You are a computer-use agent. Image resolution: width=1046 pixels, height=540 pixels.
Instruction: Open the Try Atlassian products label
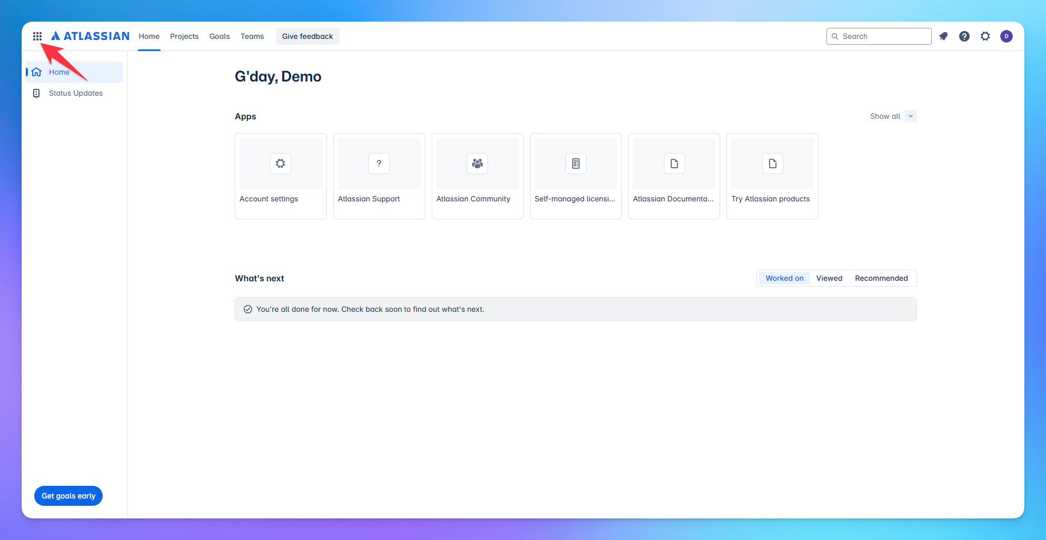[x=771, y=199]
